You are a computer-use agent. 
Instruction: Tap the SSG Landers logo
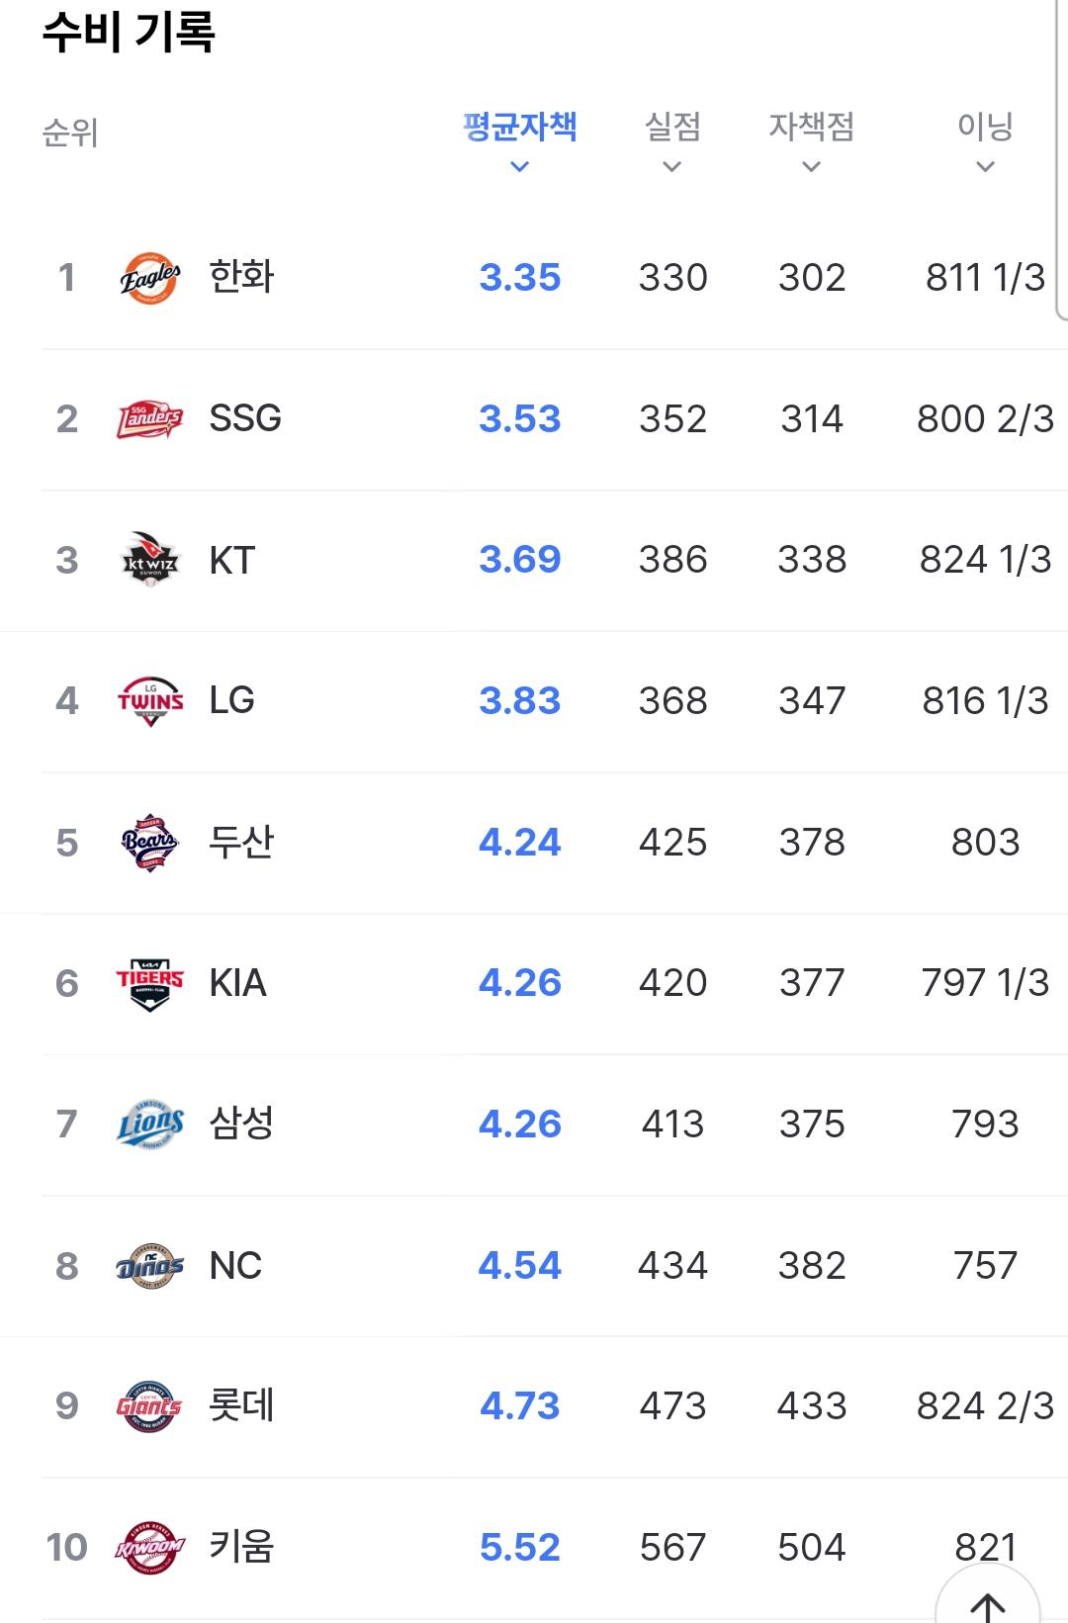coord(150,419)
